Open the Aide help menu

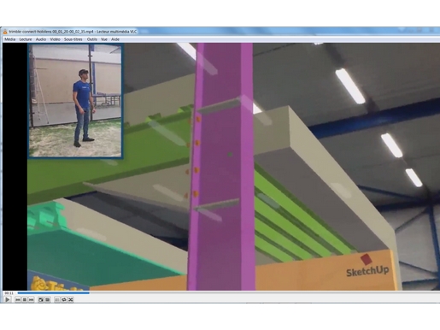pos(115,39)
